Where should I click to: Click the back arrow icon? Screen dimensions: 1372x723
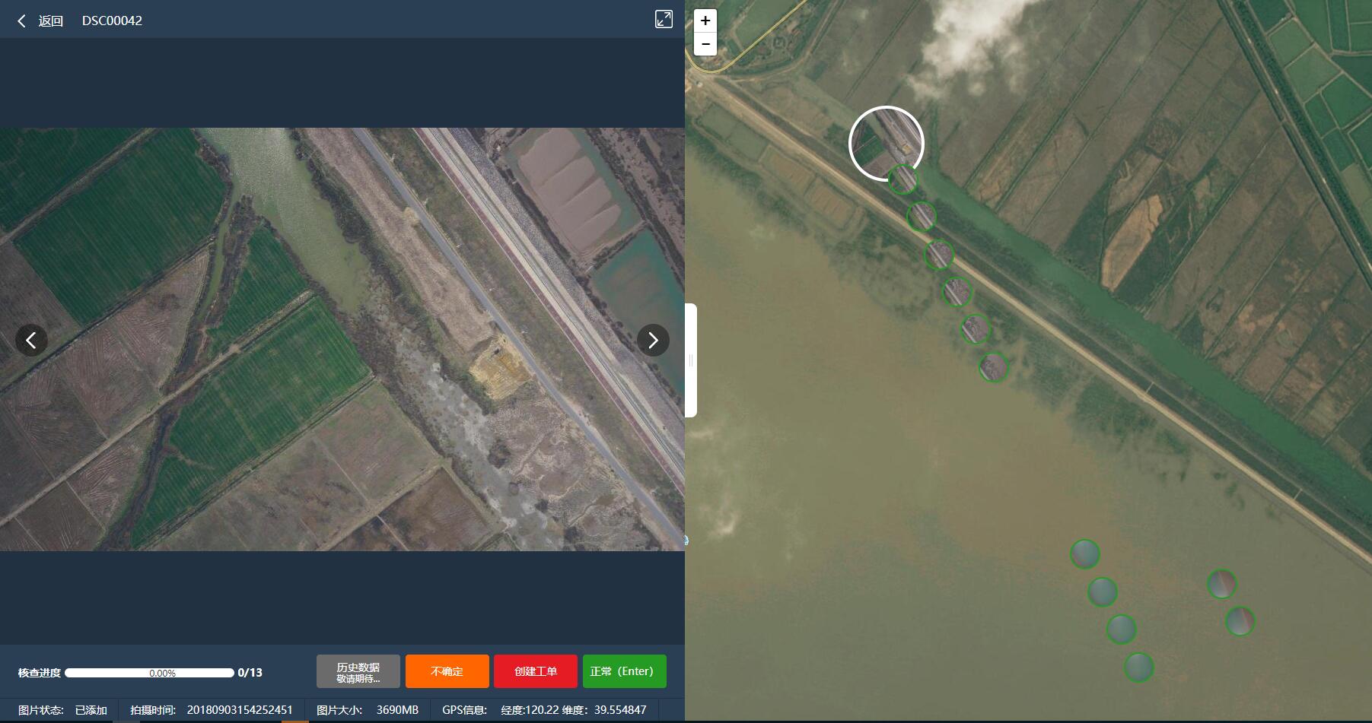tap(22, 21)
